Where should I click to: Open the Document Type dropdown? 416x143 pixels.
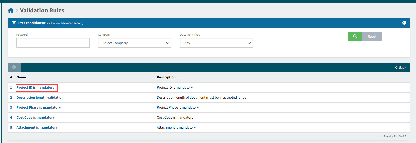[216, 43]
